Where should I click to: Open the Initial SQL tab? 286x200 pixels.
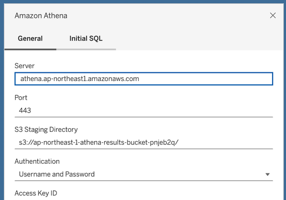86,38
